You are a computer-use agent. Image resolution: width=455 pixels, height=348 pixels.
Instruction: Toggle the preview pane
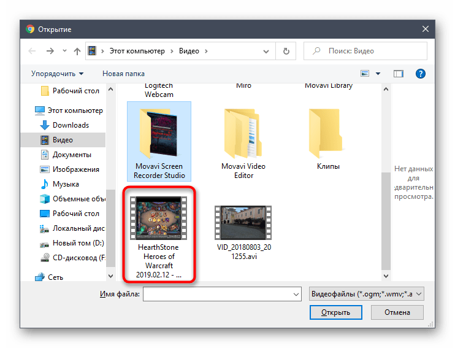point(399,74)
